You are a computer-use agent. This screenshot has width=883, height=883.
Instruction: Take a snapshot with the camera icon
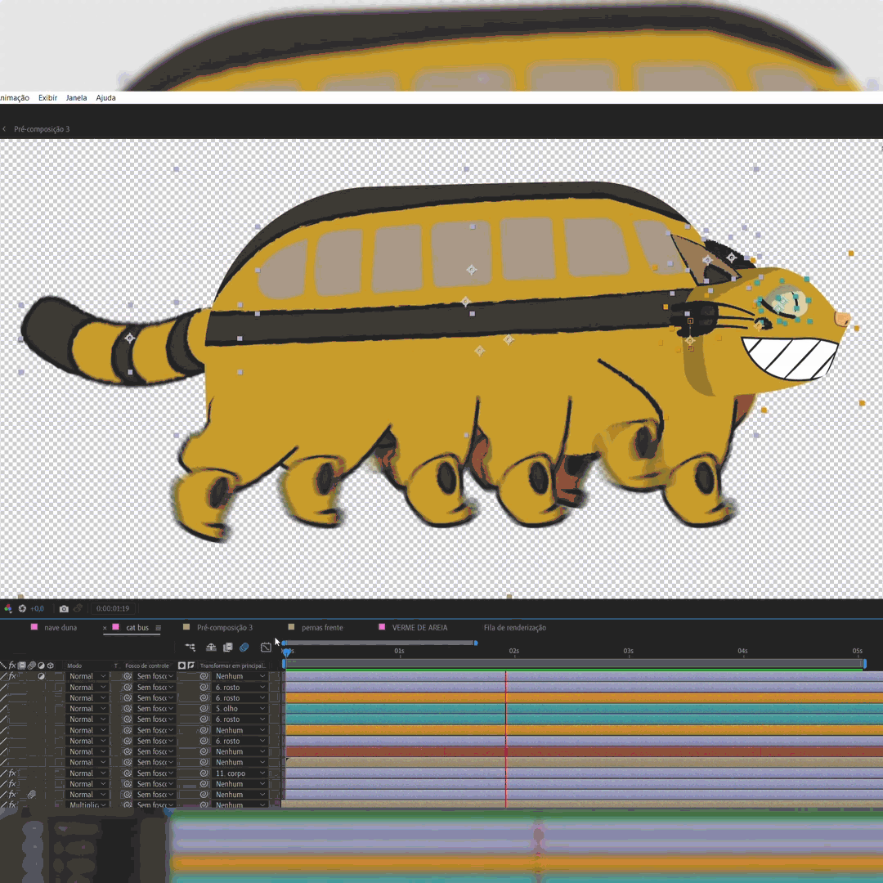[64, 608]
